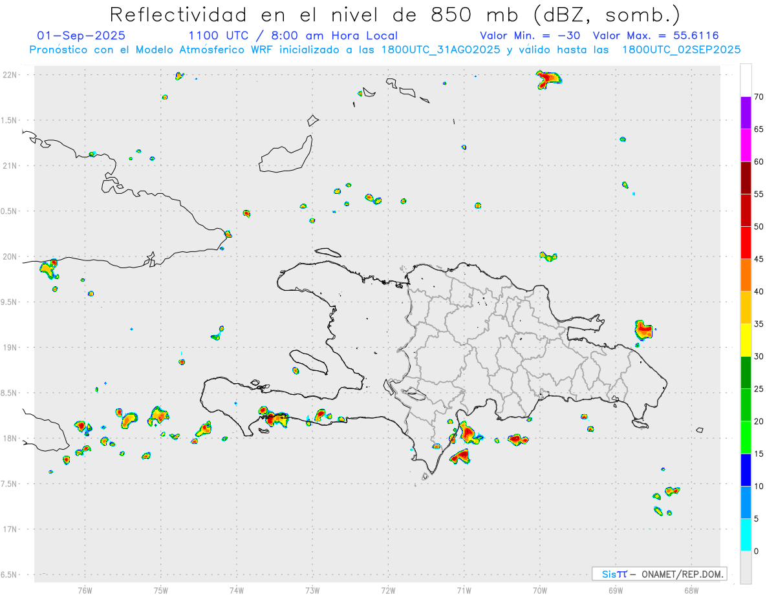
Task: Click the colorbar label '45'
Action: (x=759, y=259)
